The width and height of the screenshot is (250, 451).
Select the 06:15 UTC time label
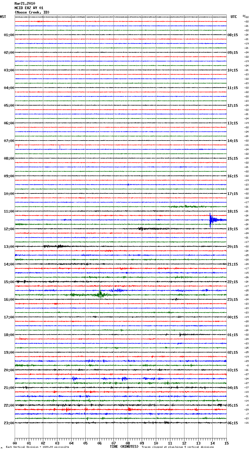(x=233, y=423)
